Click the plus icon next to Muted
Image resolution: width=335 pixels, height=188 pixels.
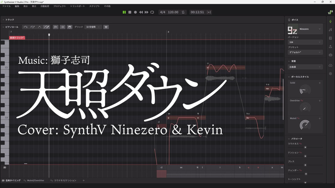320,118
